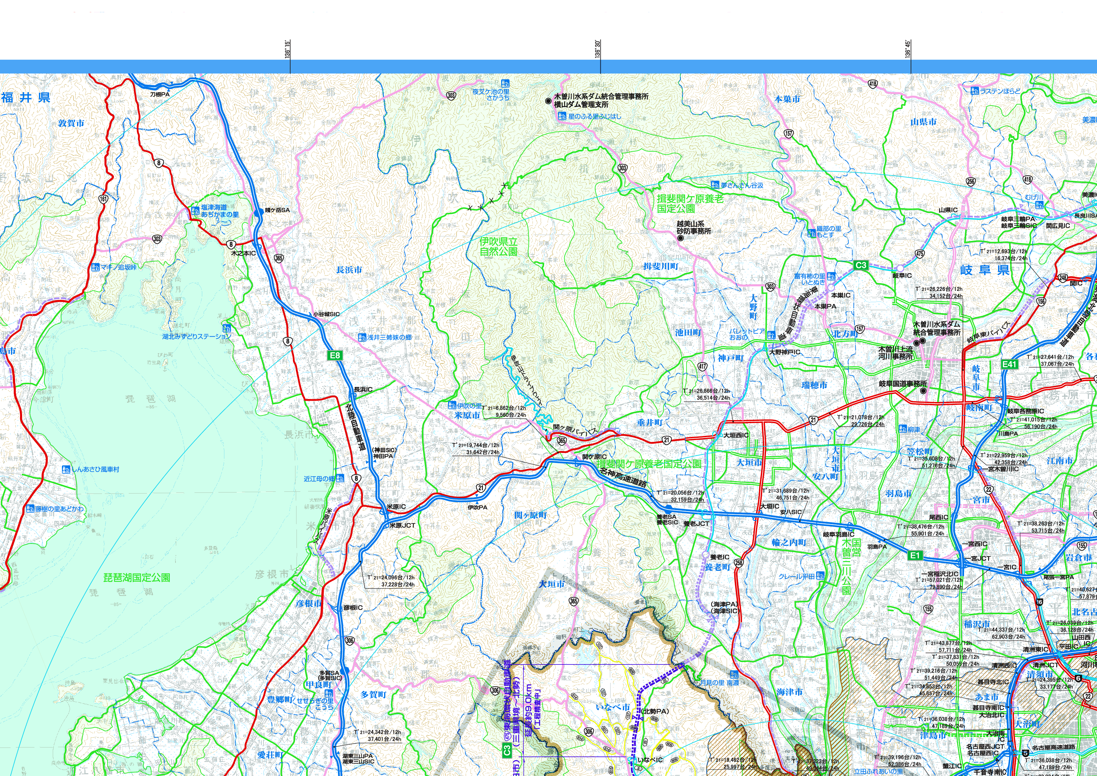Click the roadside station icon beside 伊吹の里
Screen dimensions: 1097x776
coord(452,405)
